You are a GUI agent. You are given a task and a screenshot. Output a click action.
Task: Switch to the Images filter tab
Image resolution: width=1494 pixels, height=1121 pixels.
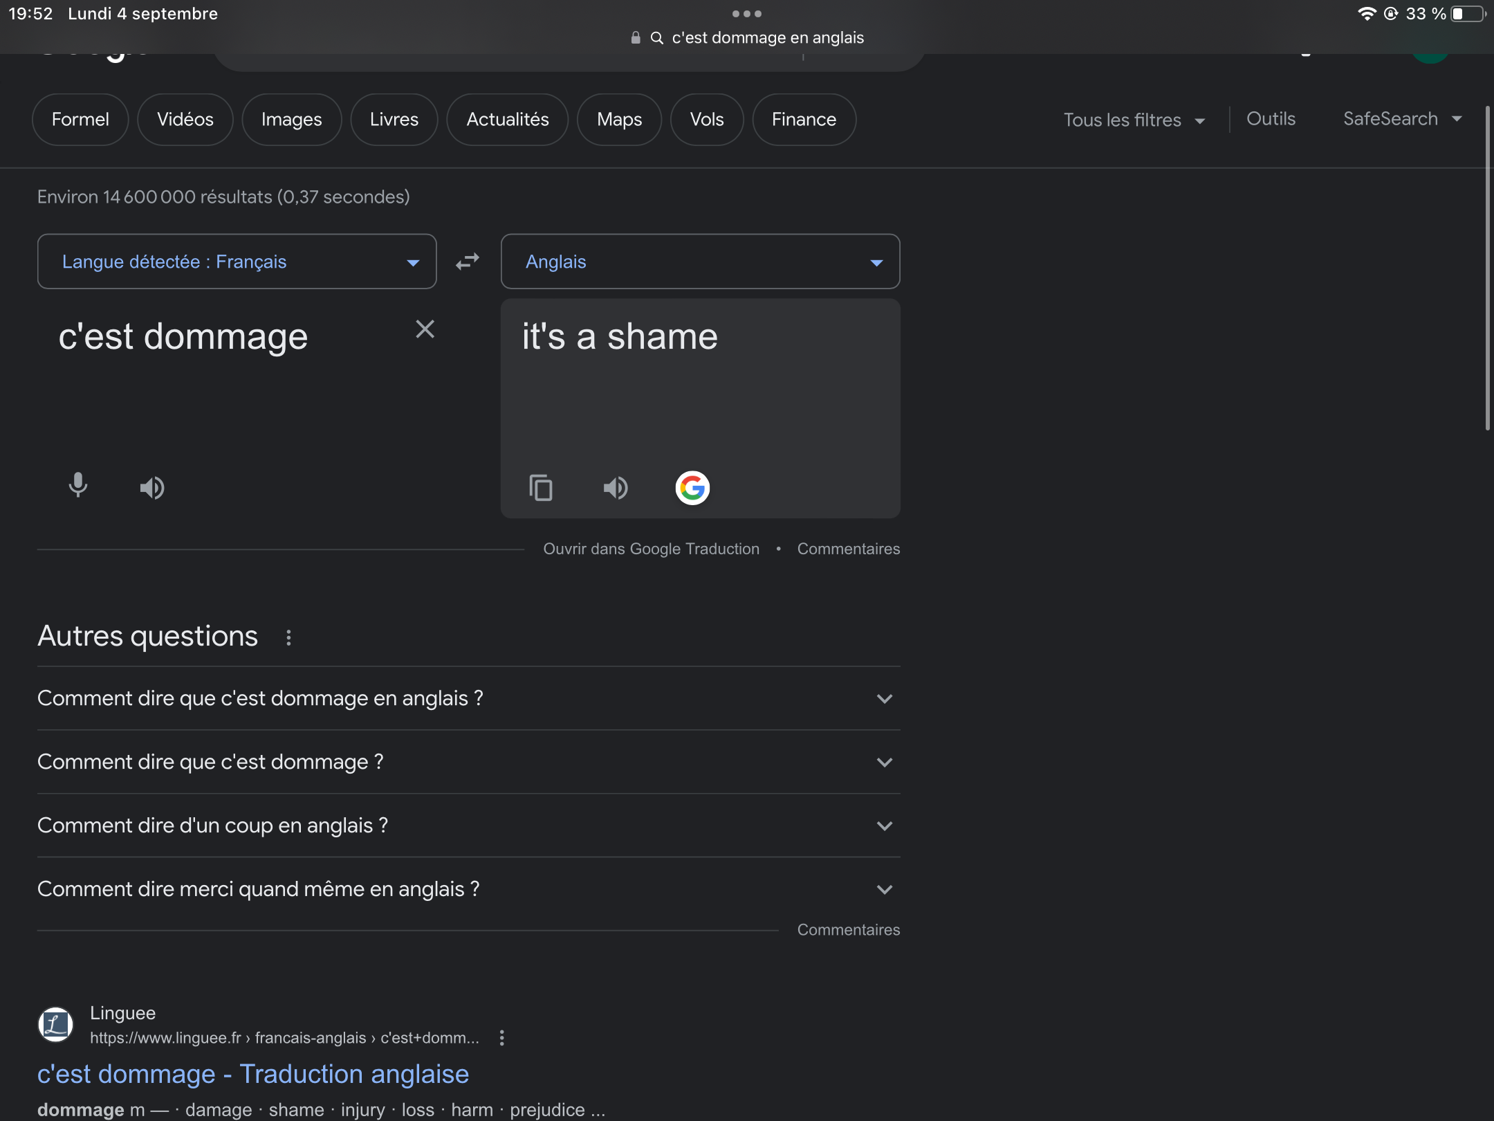(x=291, y=120)
